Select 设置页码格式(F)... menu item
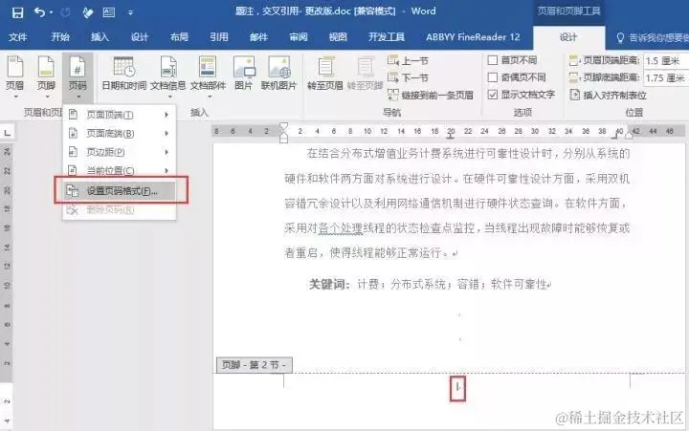Screen dimensions: 689x431 click(119, 191)
